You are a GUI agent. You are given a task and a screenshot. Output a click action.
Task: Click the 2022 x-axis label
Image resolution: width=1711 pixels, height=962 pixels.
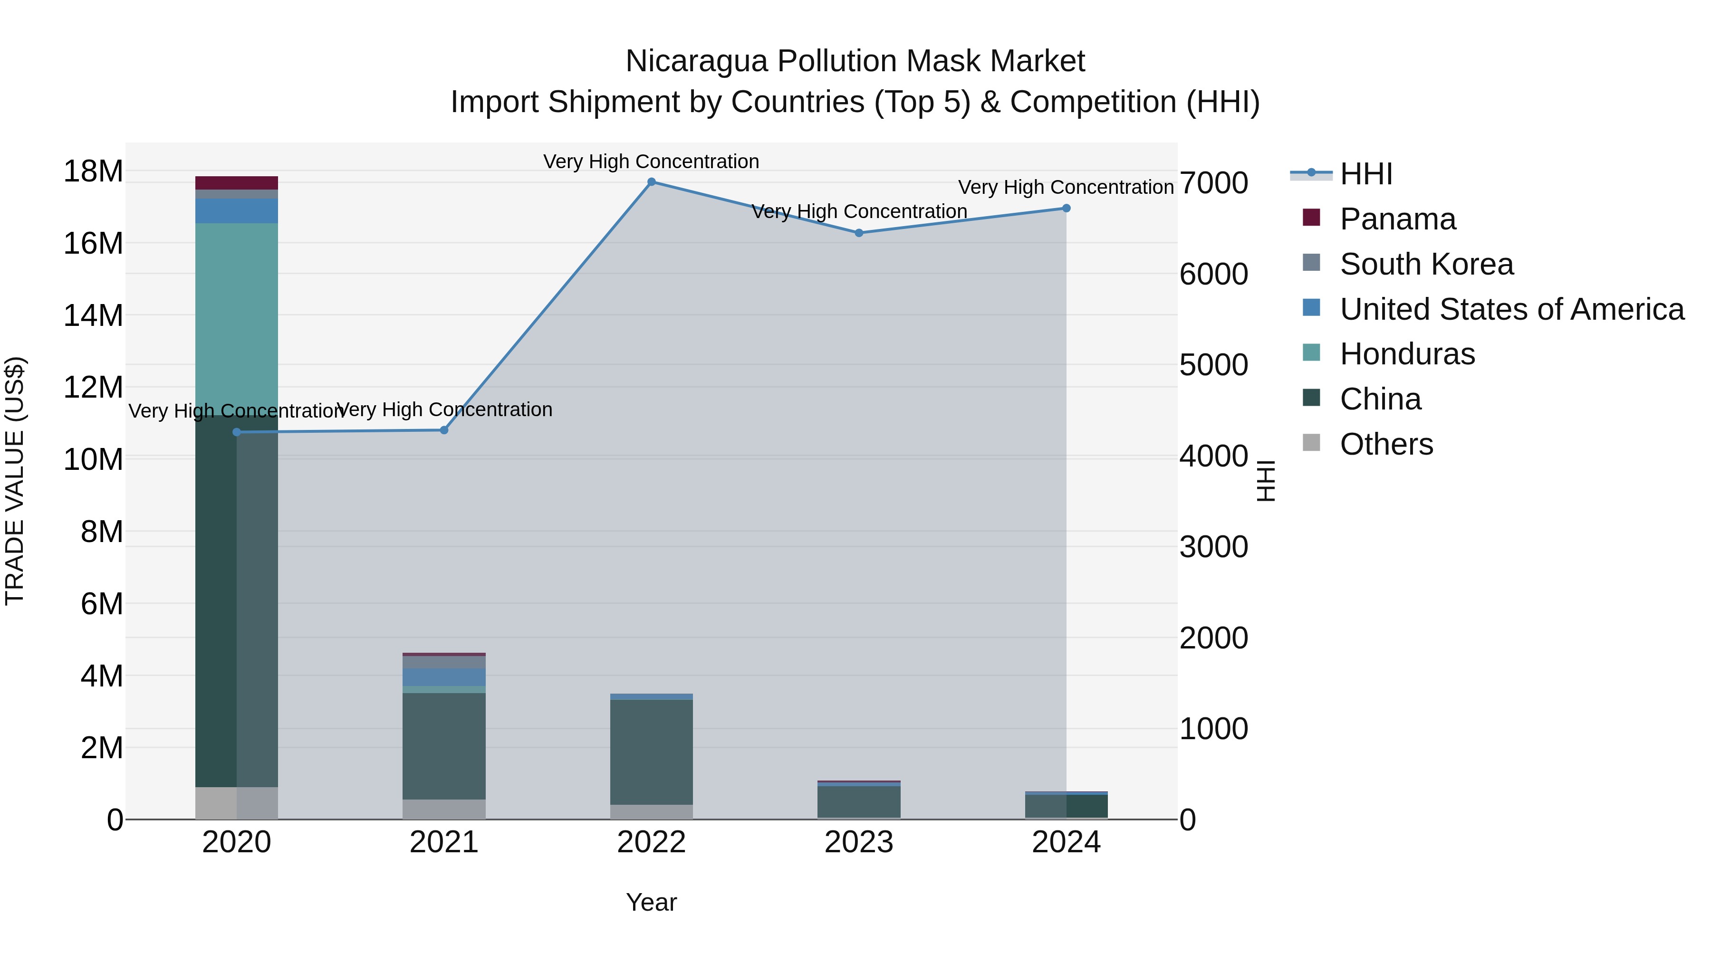point(652,842)
